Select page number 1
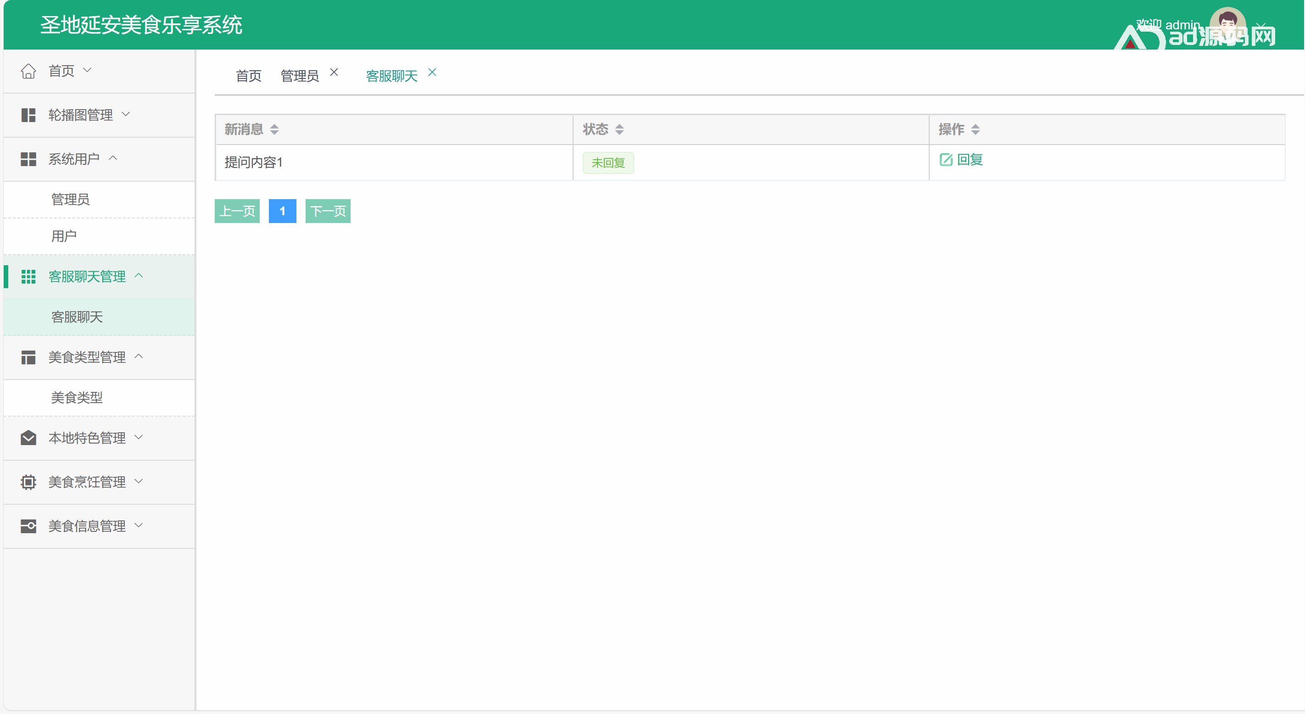Screen dimensions: 1305x714 [282, 212]
